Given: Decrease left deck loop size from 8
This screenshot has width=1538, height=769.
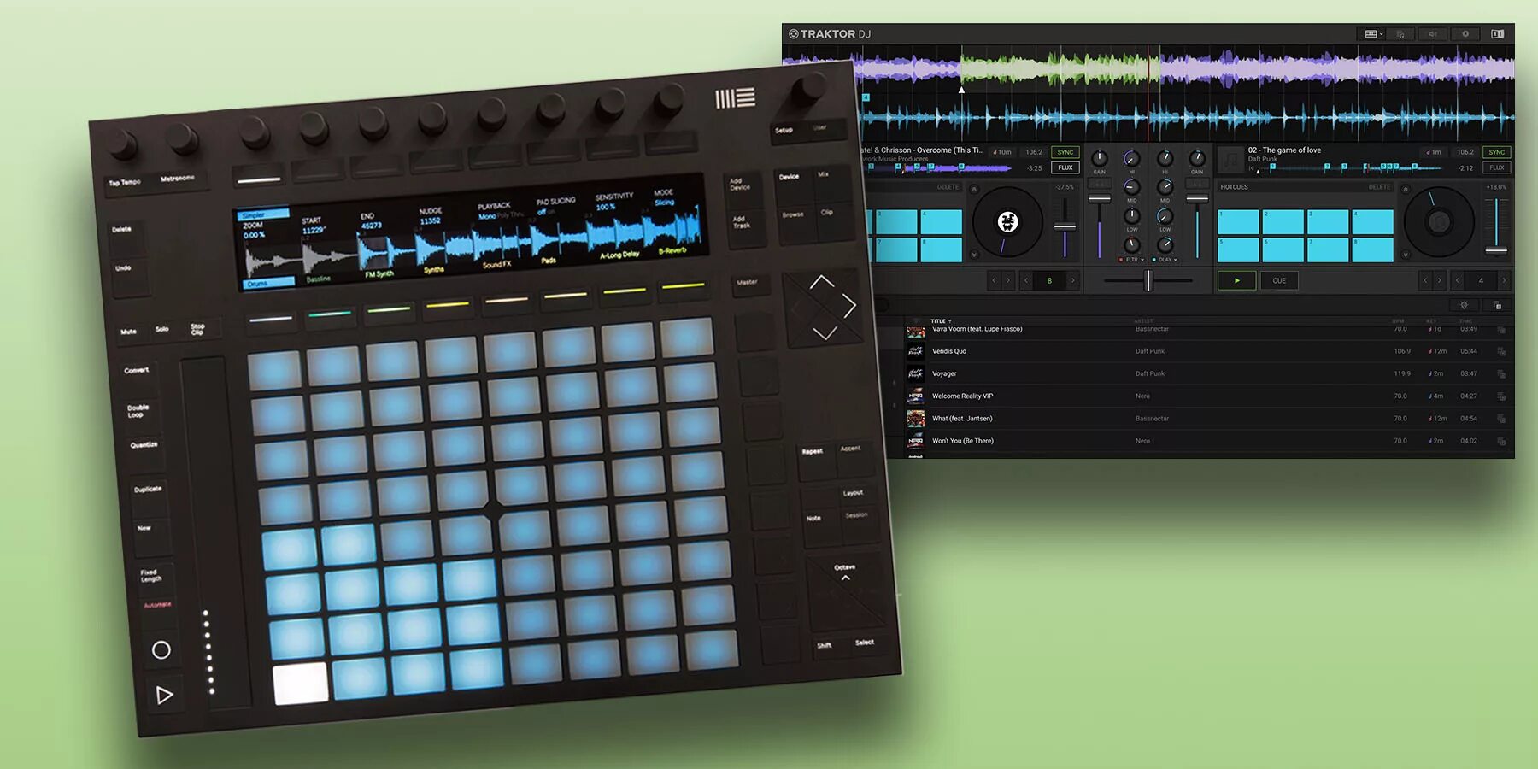Looking at the screenshot, I should click(x=1026, y=280).
